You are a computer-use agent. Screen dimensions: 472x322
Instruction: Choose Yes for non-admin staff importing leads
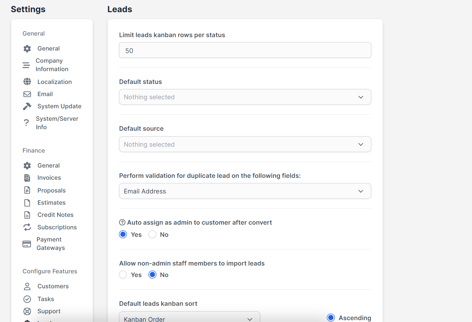click(123, 275)
